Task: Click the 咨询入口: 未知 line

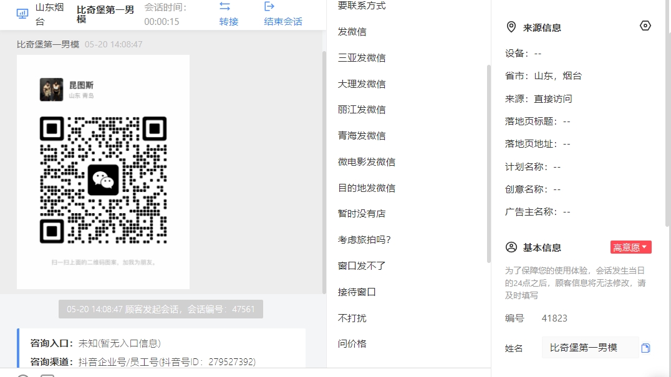Action: pos(95,343)
